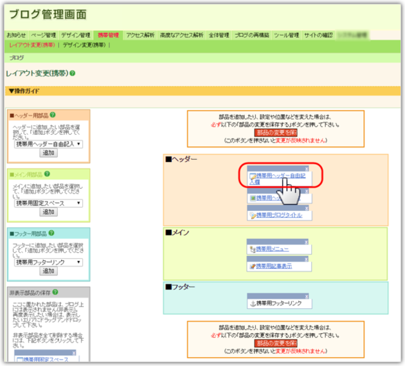Open the 携帯用ブログタイトル link
This screenshot has height=366, width=405.
click(x=278, y=215)
